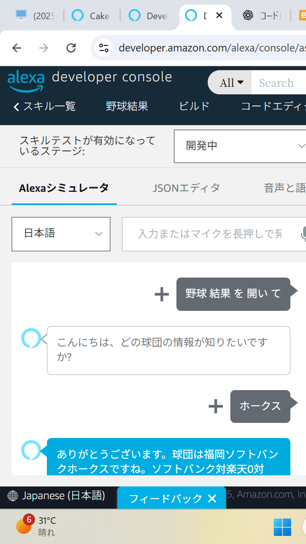Select the Alexaシミュレータ tab
Screen dimensions: 306x544
(64, 188)
